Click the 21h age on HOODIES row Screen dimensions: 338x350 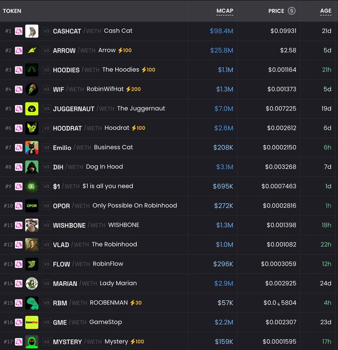pyautogui.click(x=327, y=70)
